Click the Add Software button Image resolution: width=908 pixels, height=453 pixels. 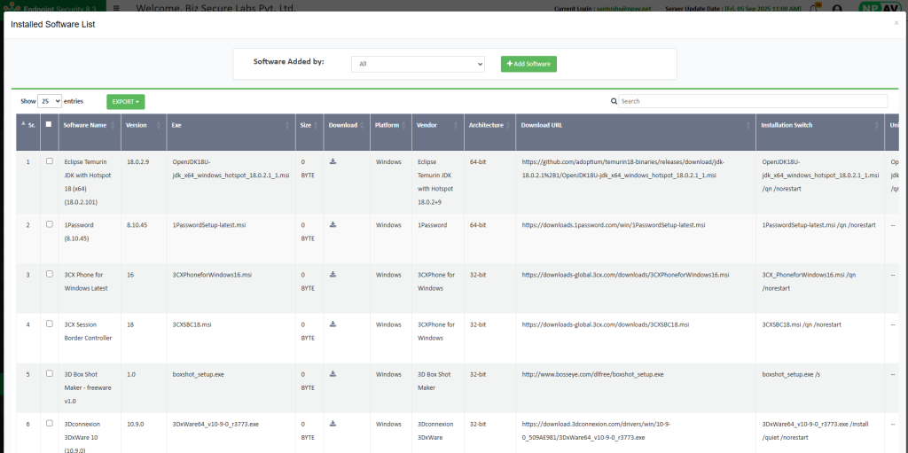[x=528, y=64]
